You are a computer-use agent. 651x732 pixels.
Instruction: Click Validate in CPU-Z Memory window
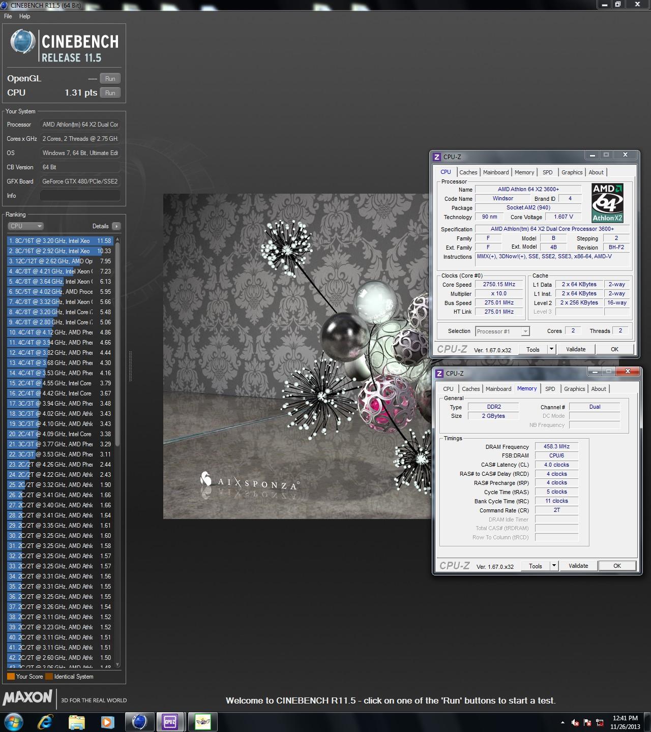pyautogui.click(x=578, y=566)
